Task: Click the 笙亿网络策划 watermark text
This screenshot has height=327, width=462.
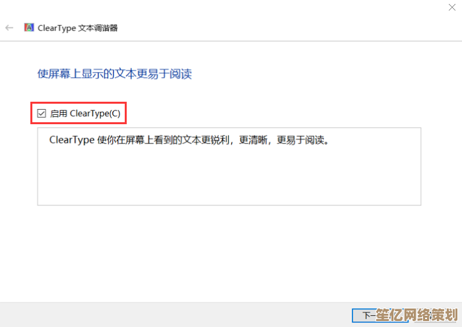Action: (x=416, y=315)
